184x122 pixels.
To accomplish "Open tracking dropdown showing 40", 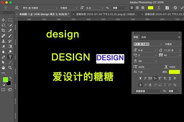I will click(180, 55).
